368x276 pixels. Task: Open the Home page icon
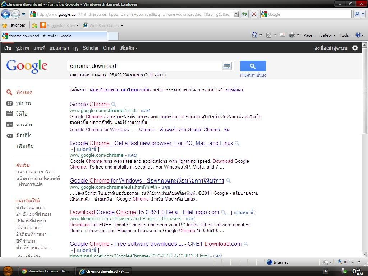point(255,35)
